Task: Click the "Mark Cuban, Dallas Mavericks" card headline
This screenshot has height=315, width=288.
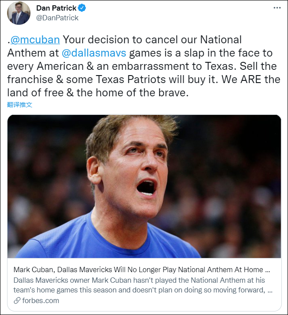Action: coord(141,269)
